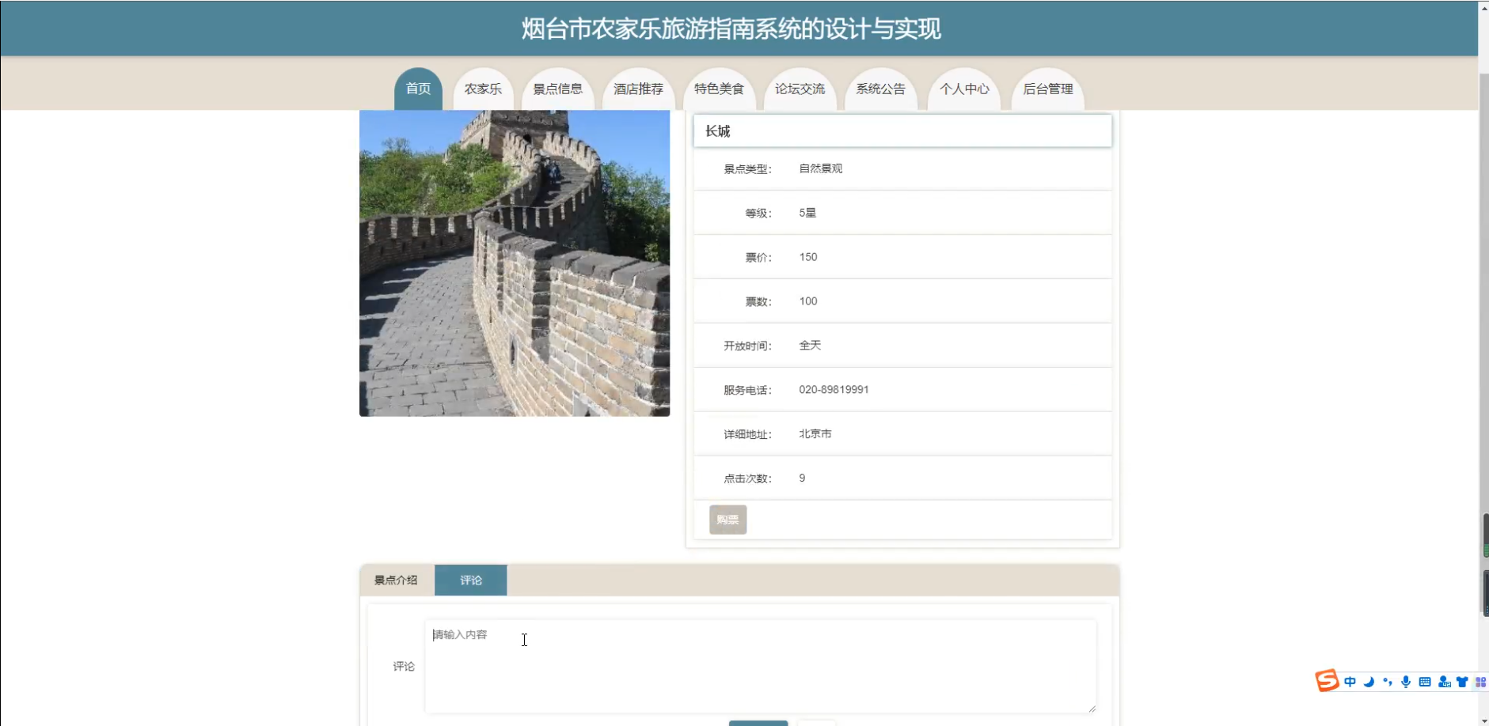This screenshot has height=726, width=1489.
Task: Click the 北京市 address value
Action: click(x=815, y=434)
